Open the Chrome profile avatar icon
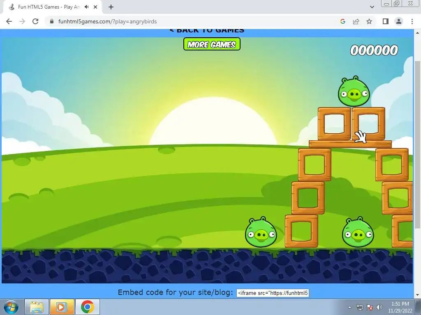The image size is (421, 315). pos(399,21)
